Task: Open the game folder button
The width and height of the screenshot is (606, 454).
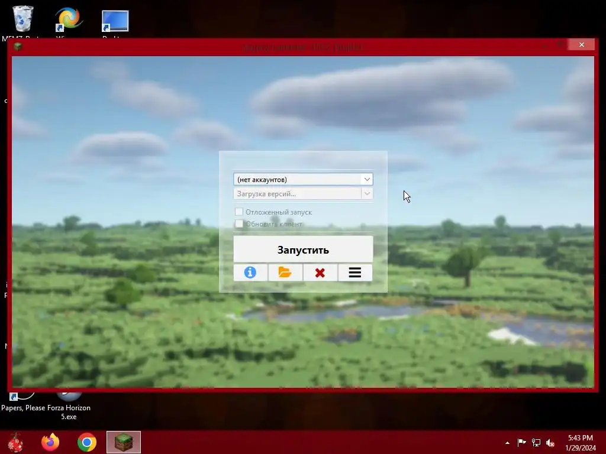Action: [285, 273]
